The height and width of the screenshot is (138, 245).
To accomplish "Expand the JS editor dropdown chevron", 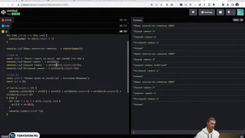I will (125, 31).
